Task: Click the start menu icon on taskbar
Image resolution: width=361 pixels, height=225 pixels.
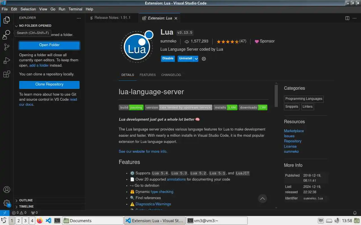Action: click(x=4, y=220)
